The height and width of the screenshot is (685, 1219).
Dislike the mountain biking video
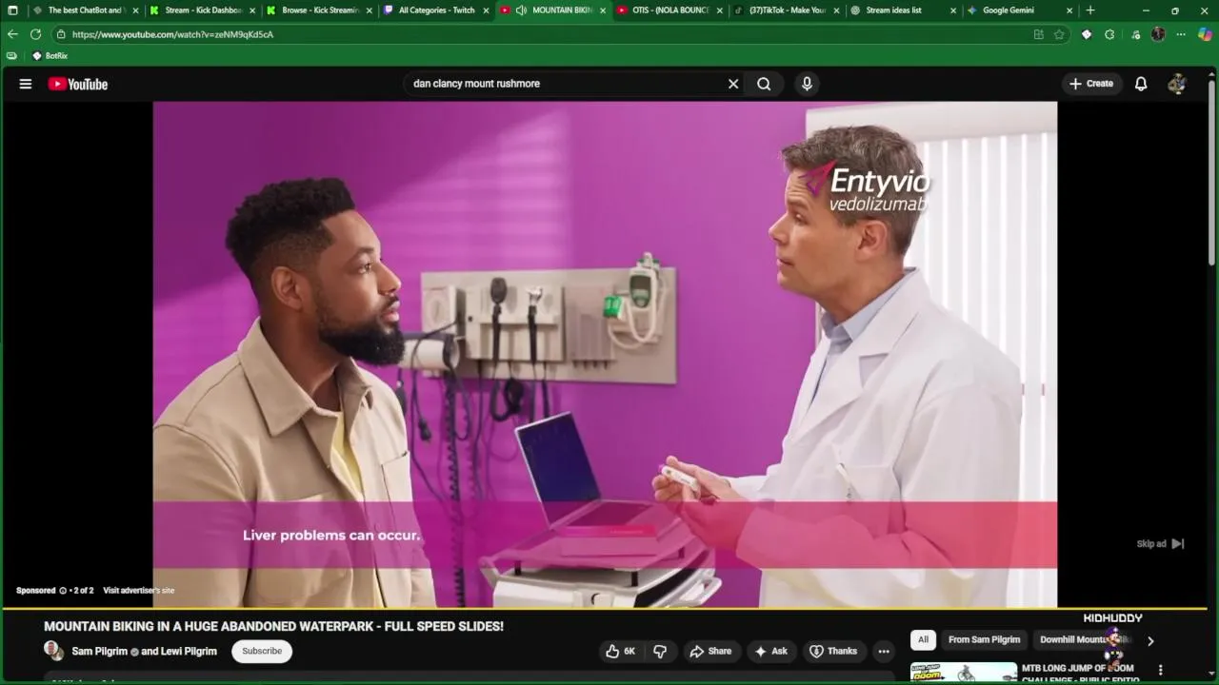click(660, 651)
